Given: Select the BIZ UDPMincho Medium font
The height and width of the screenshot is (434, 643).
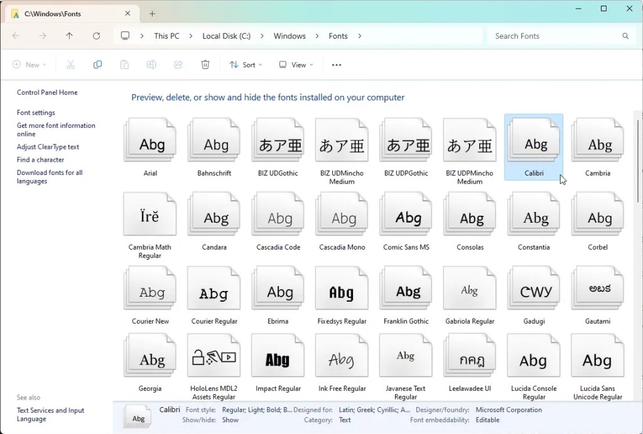Looking at the screenshot, I should 470,140.
